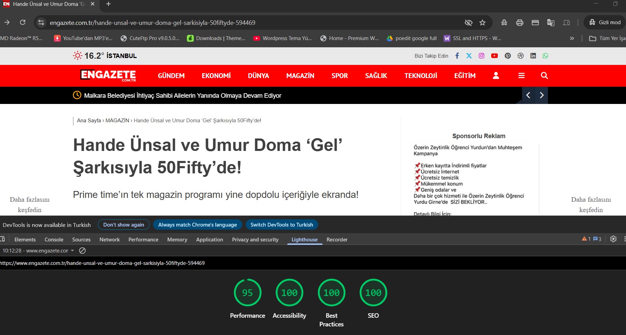Viewport: 626px width, 335px height.
Task: Open the user account profile icon
Action: 496,76
